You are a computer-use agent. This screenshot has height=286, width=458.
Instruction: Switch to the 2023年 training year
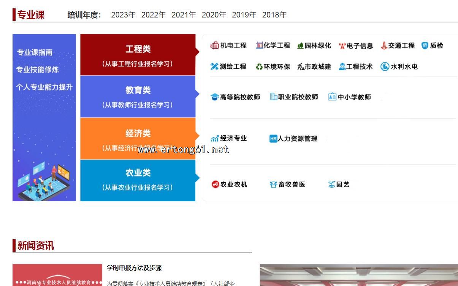123,15
